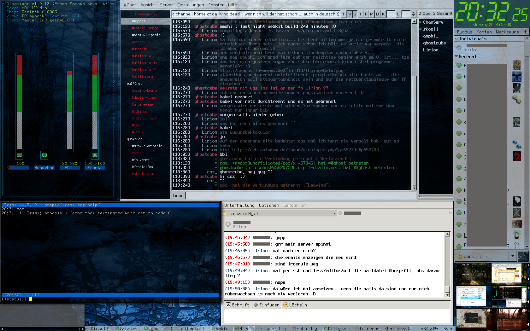This screenshot has height=331, width=530.
Task: Toggle the N channel mode button
Action: tap(349, 14)
